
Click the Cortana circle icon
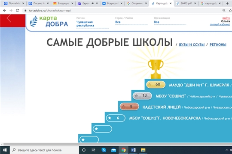pyautogui.click(x=84, y=150)
